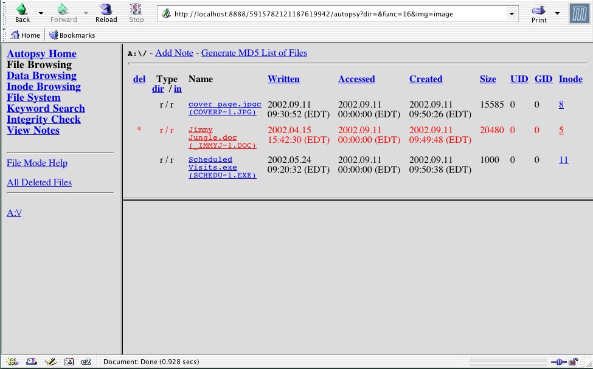Open Home from the personal toolbar
The width and height of the screenshot is (593, 369).
point(26,35)
